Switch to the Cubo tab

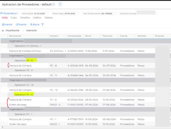click(x=14, y=18)
